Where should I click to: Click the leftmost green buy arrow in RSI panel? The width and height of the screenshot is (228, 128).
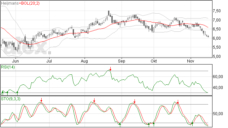click(x=2, y=93)
